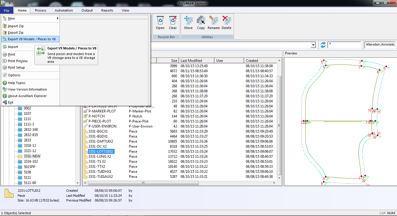This screenshot has width=397, height=216.
Task: Click the piece preview drawing
Action: [340, 122]
